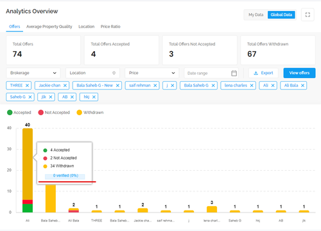Toggle Withdrawn series in legend

(90, 113)
